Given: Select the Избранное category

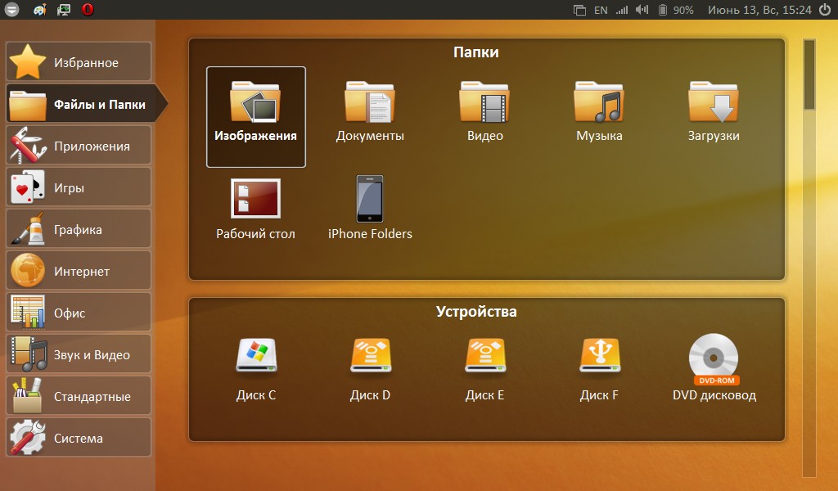Looking at the screenshot, I should click(x=79, y=62).
